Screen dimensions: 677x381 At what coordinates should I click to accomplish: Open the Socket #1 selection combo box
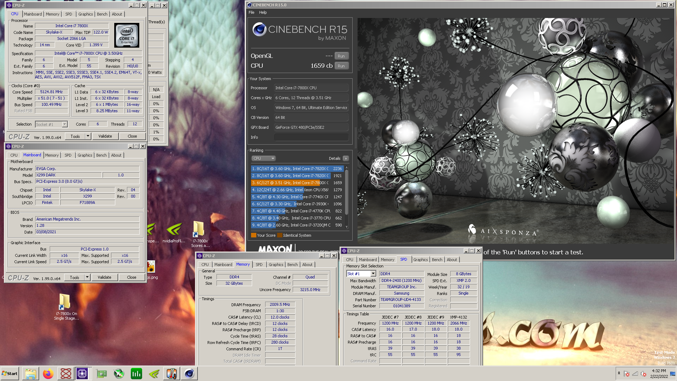click(x=51, y=124)
